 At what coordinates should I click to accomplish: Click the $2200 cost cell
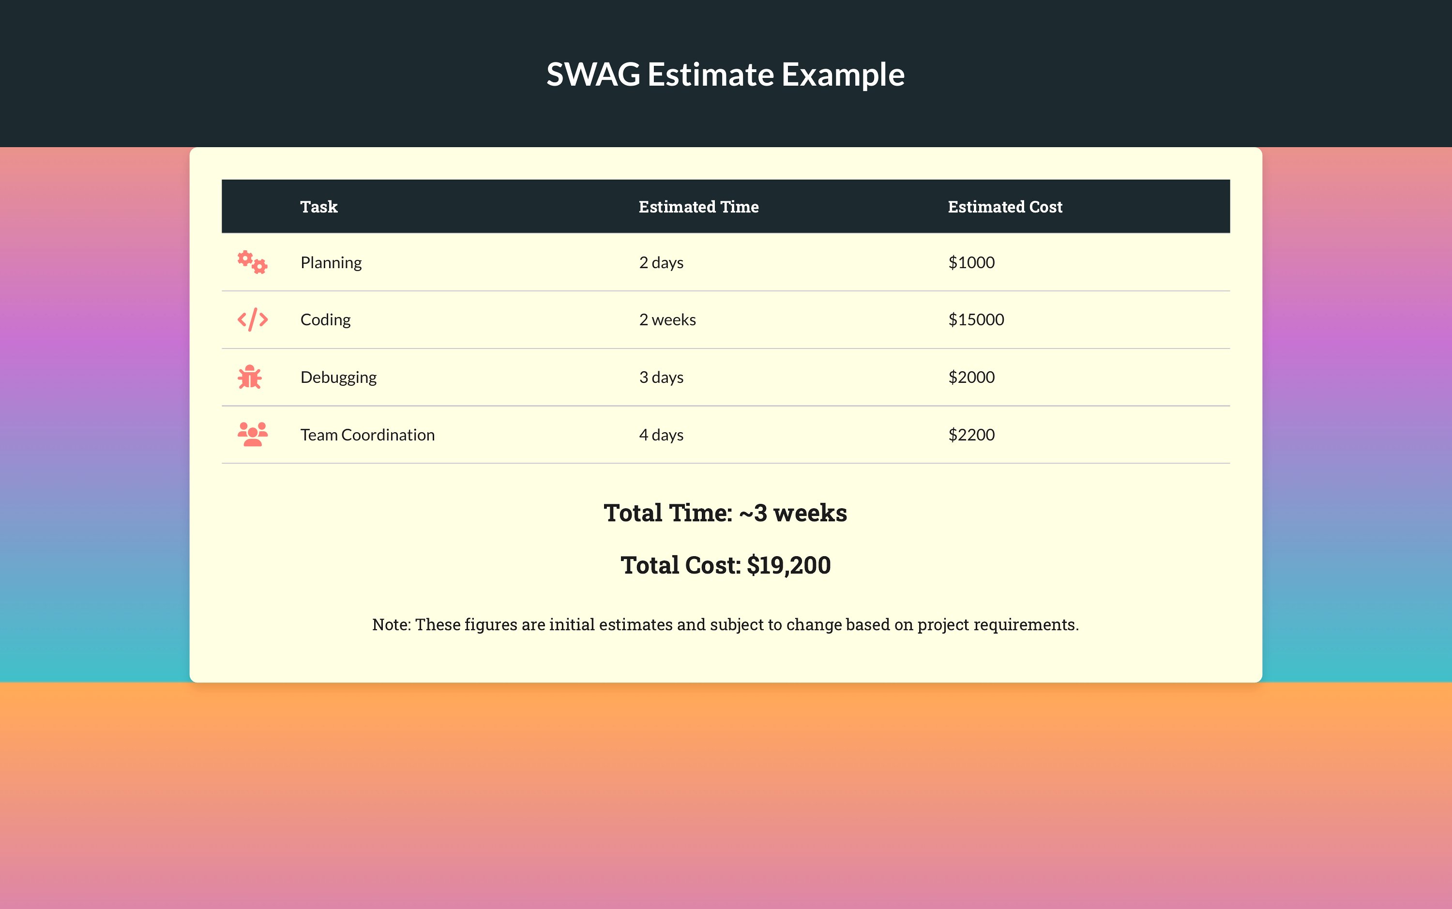tap(971, 435)
